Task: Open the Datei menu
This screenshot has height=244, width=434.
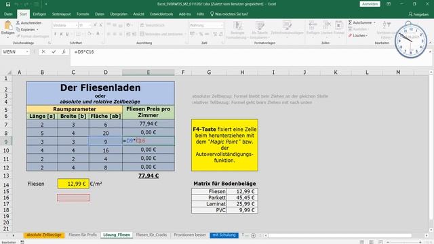Action: coord(8,14)
